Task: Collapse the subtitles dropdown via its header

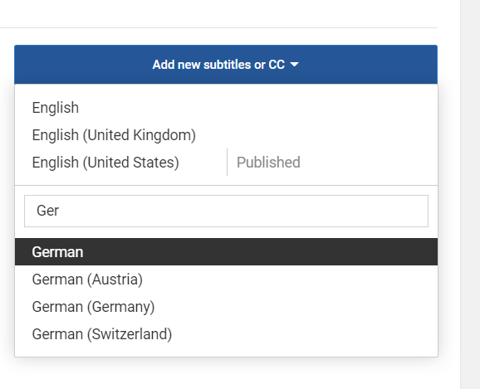Action: coord(226,65)
